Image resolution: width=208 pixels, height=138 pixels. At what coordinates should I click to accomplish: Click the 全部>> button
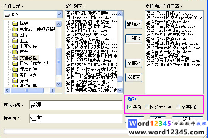134,63
